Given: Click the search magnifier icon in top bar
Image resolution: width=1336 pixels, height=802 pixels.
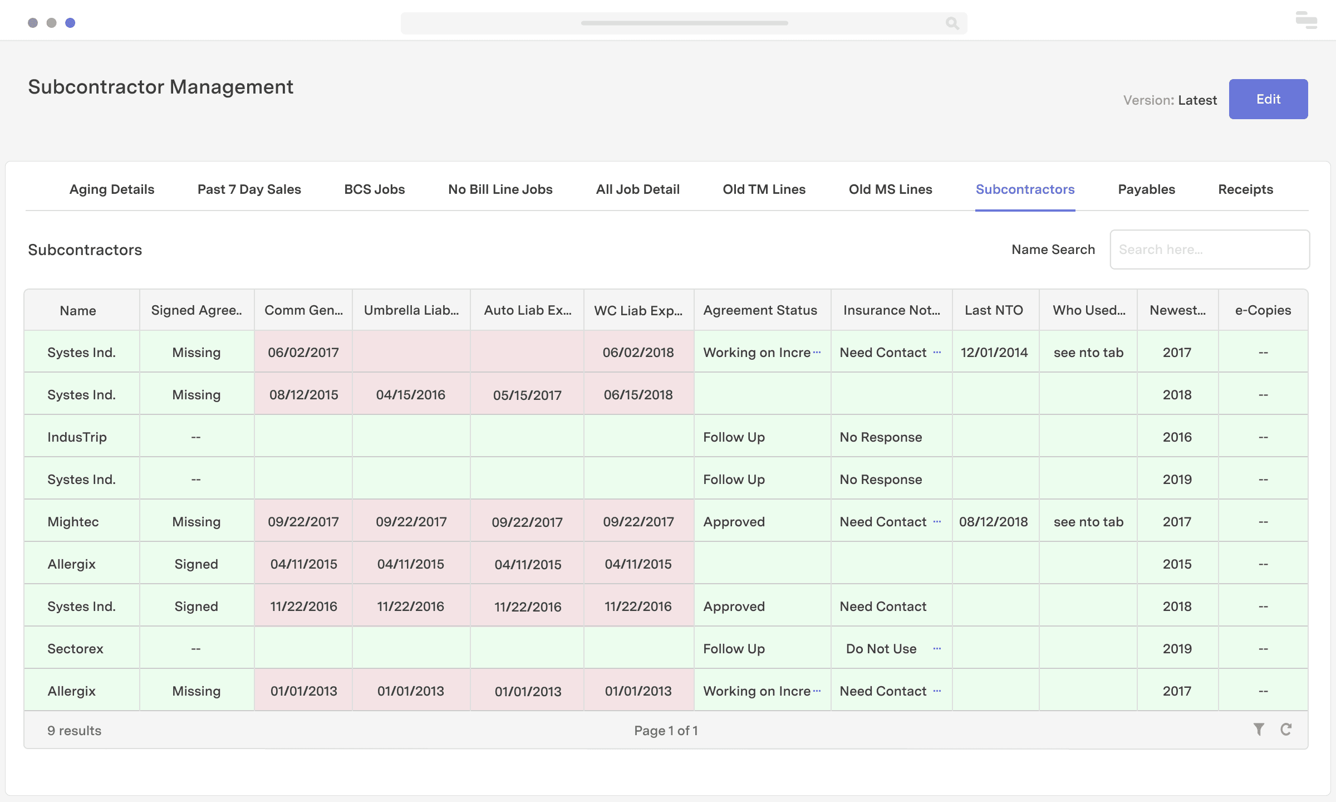Looking at the screenshot, I should pos(952,23).
